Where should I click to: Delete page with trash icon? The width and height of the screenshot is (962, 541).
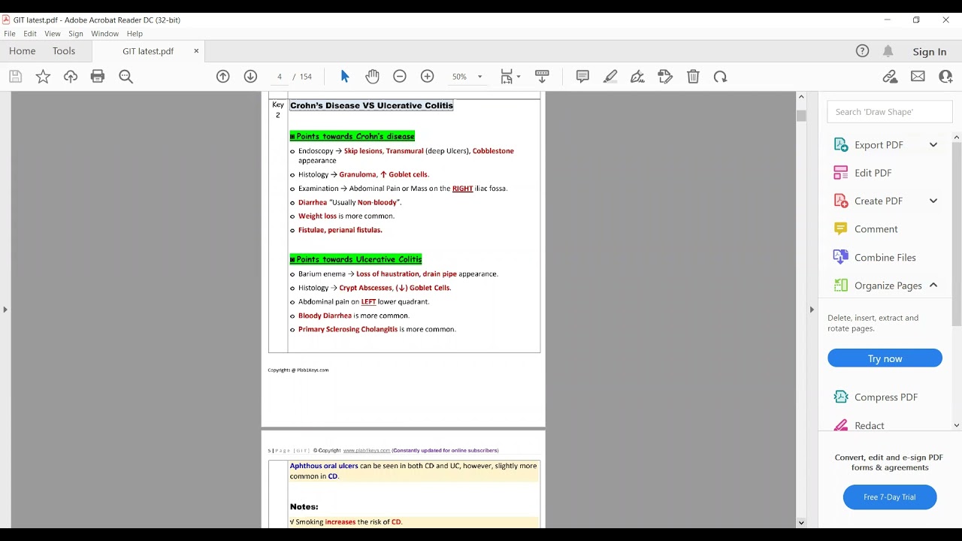[693, 77]
